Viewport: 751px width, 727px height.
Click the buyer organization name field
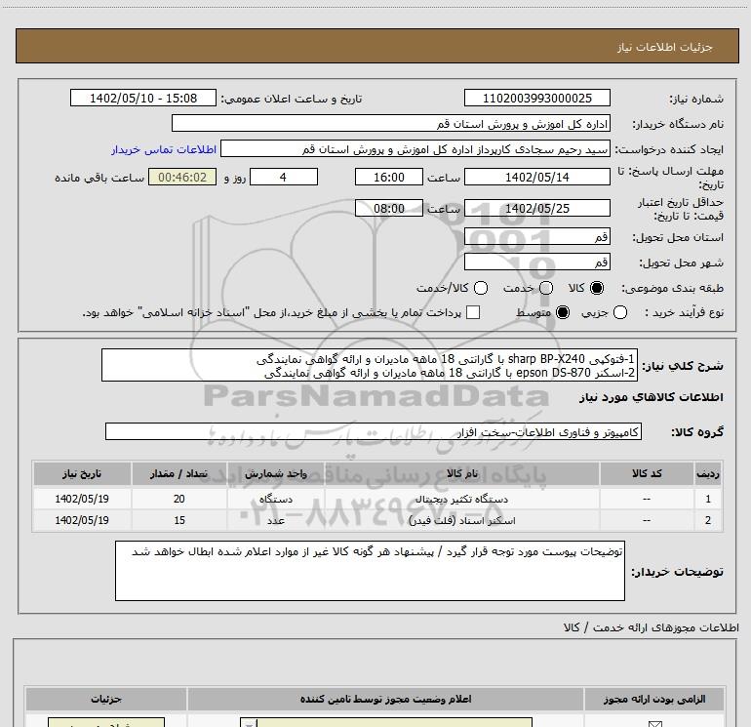click(x=391, y=124)
